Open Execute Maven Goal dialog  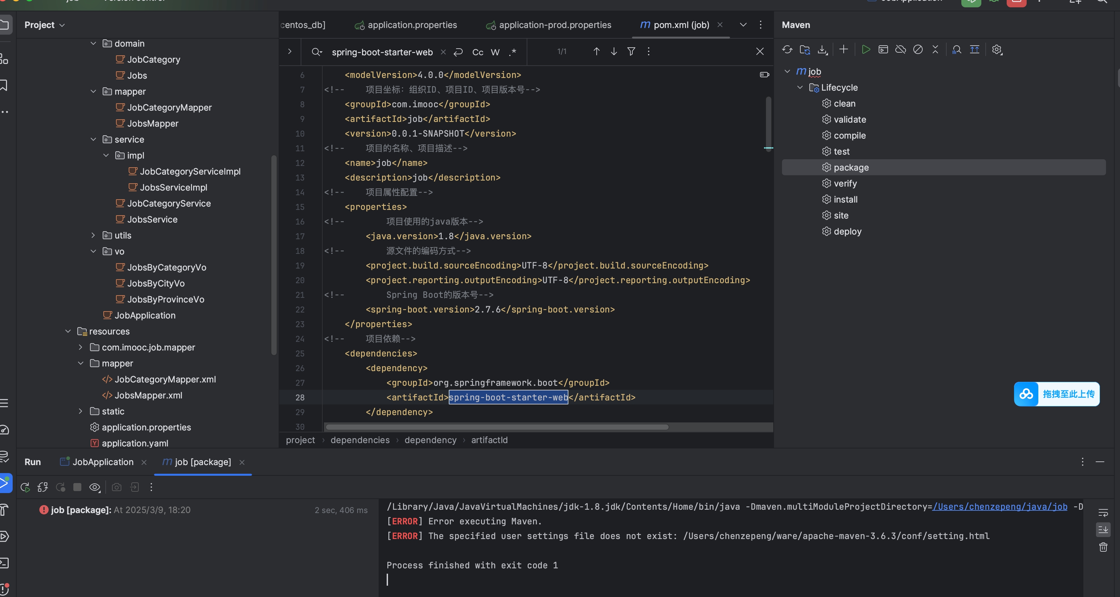pyautogui.click(x=883, y=50)
